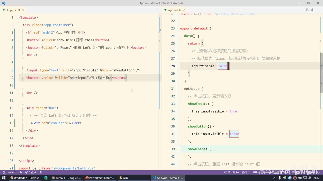
Task: Switch to demo-1 Google Chrome window
Action: pos(66,178)
